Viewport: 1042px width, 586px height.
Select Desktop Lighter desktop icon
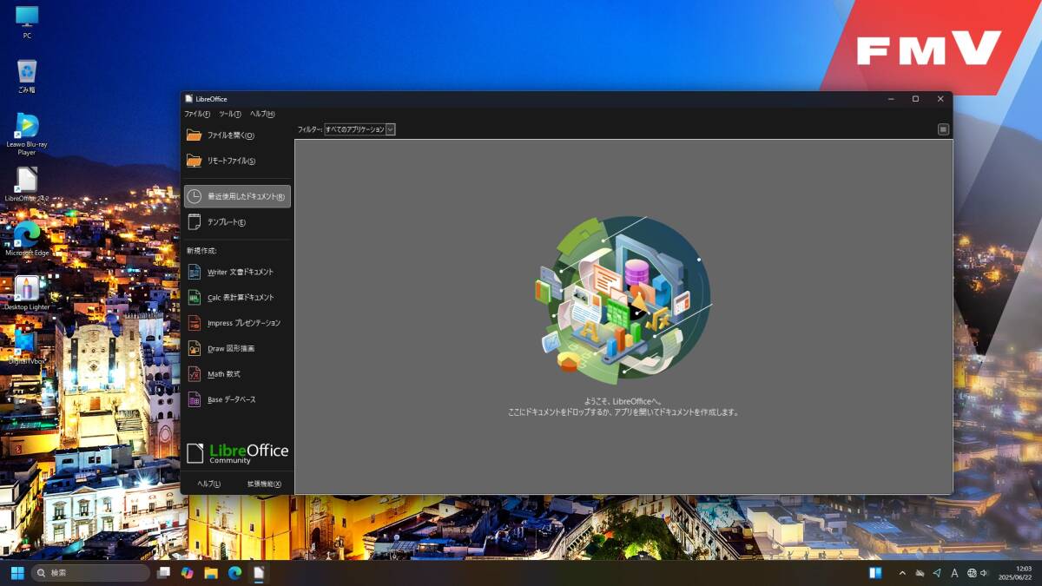[x=27, y=293]
